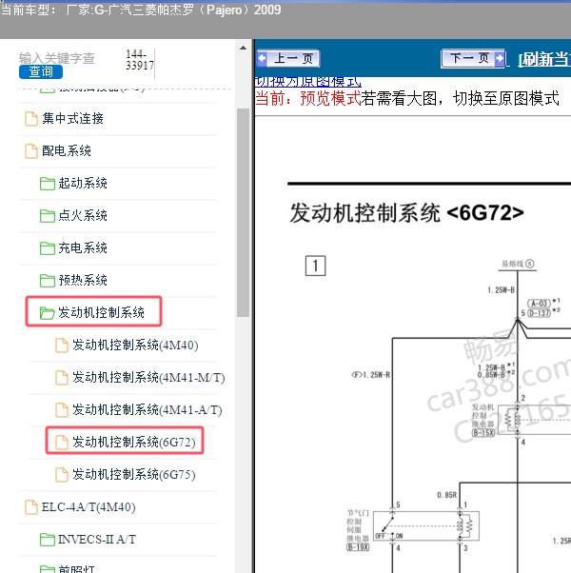Viewport: 571px width, 573px height.
Task: Click page icon of 发动机控制系统(4M41-M/T)
Action: coord(61,378)
